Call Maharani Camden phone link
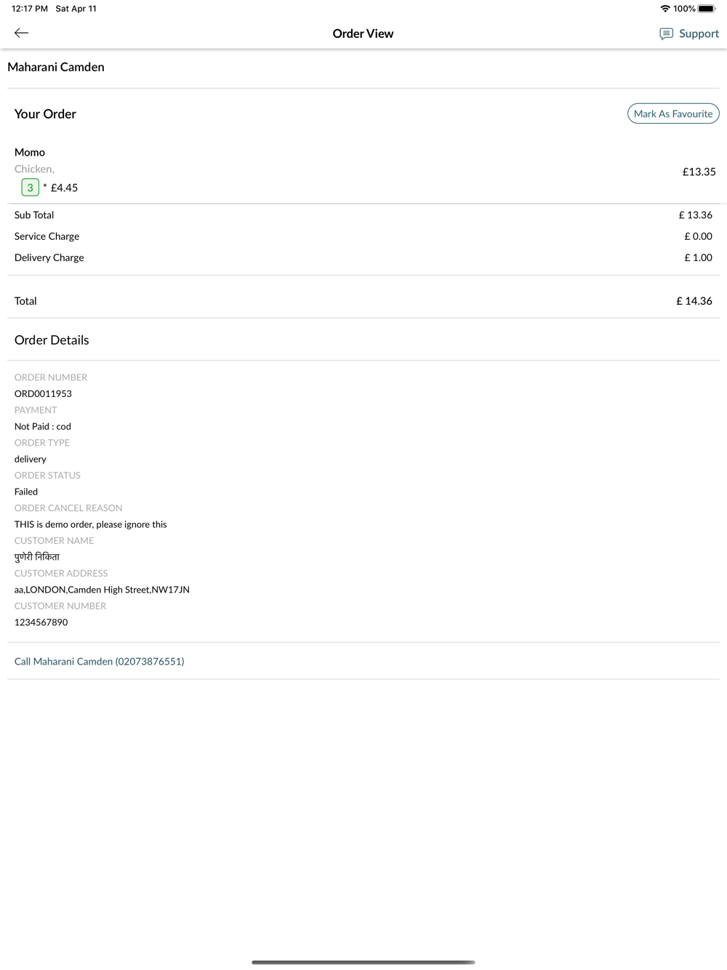Image resolution: width=727 pixels, height=970 pixels. point(100,661)
